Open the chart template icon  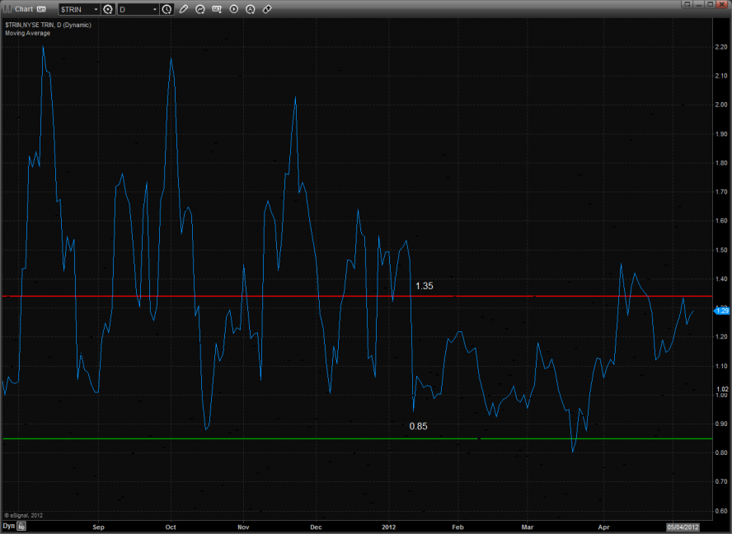point(217,9)
